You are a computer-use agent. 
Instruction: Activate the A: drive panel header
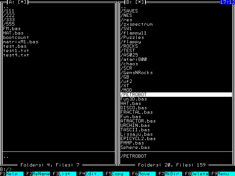tap(15, 2)
